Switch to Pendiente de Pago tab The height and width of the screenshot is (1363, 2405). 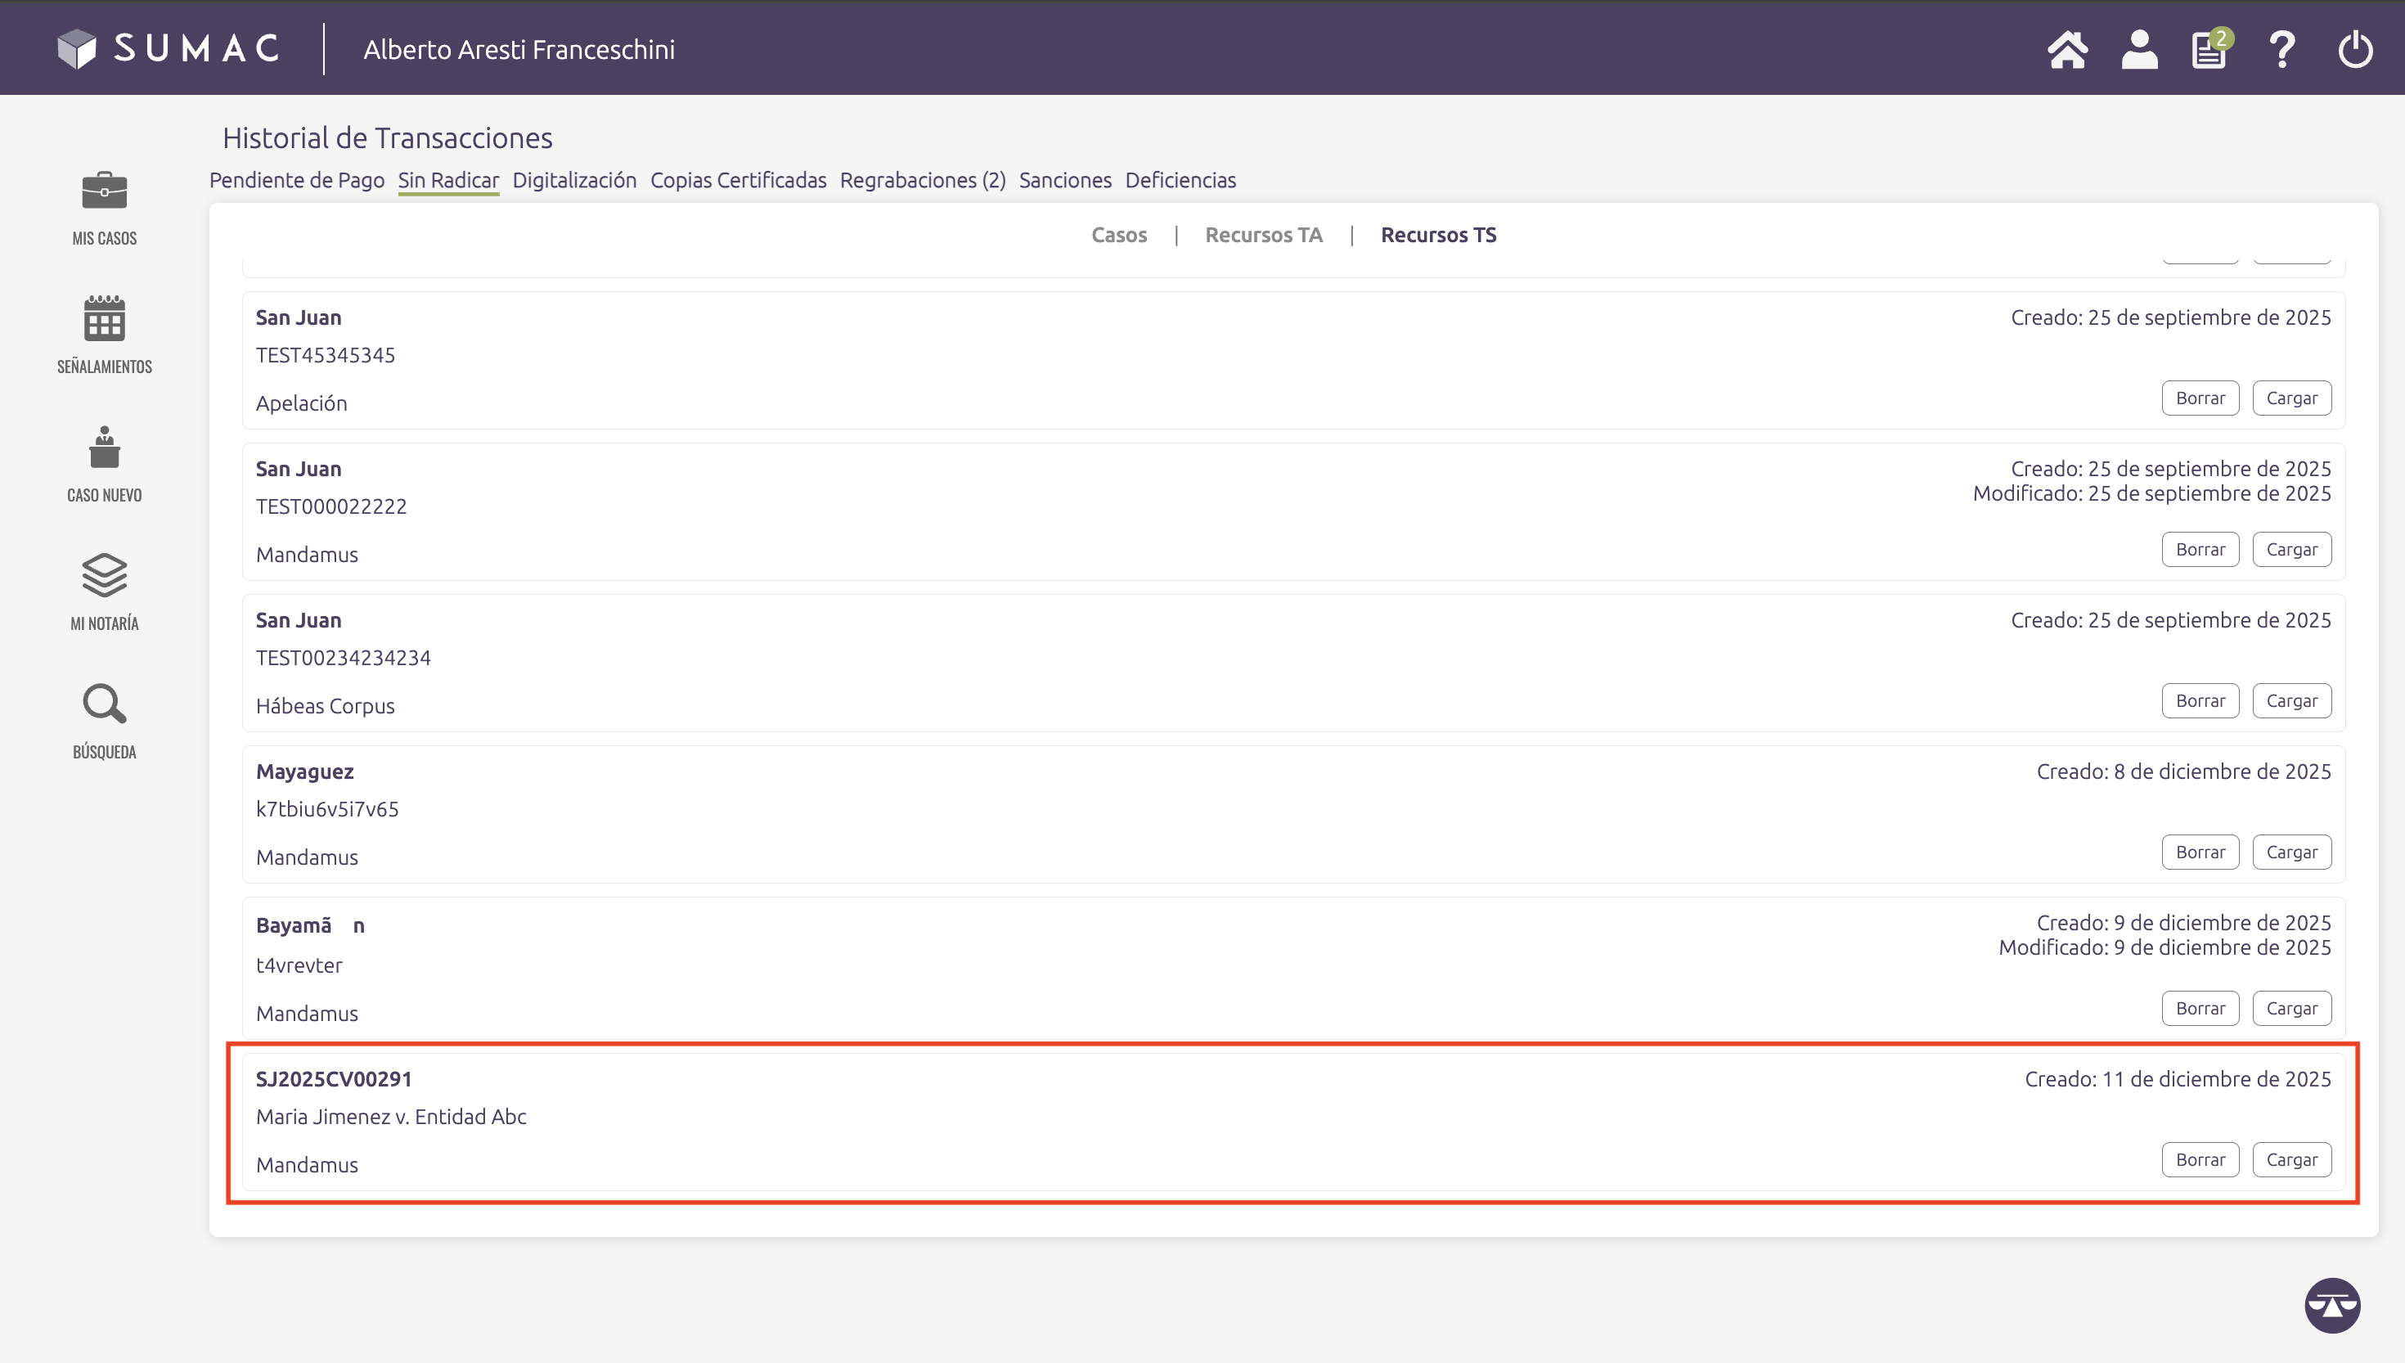297,180
